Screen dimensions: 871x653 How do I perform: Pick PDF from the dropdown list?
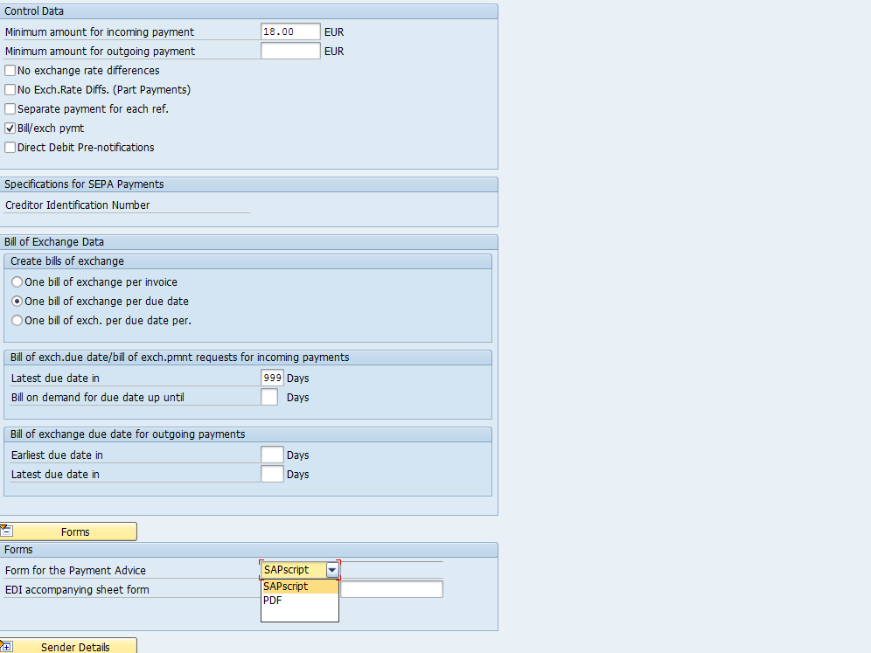point(299,601)
